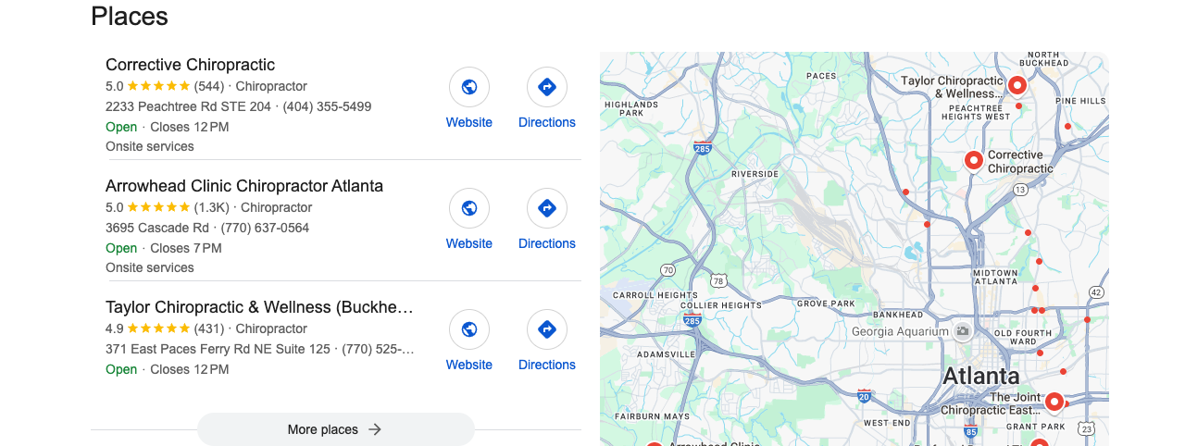Get directions to Taylor Chiropractic & Wellness

click(x=547, y=329)
